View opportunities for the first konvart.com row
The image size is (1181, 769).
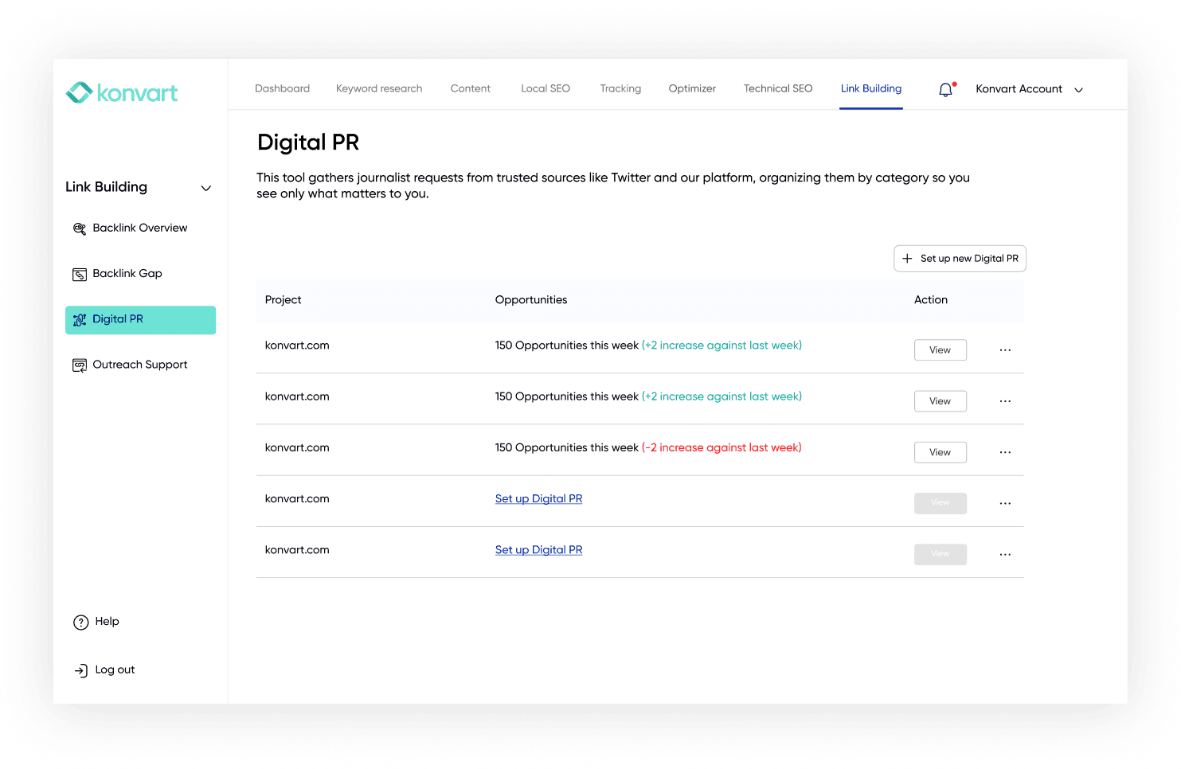click(940, 350)
